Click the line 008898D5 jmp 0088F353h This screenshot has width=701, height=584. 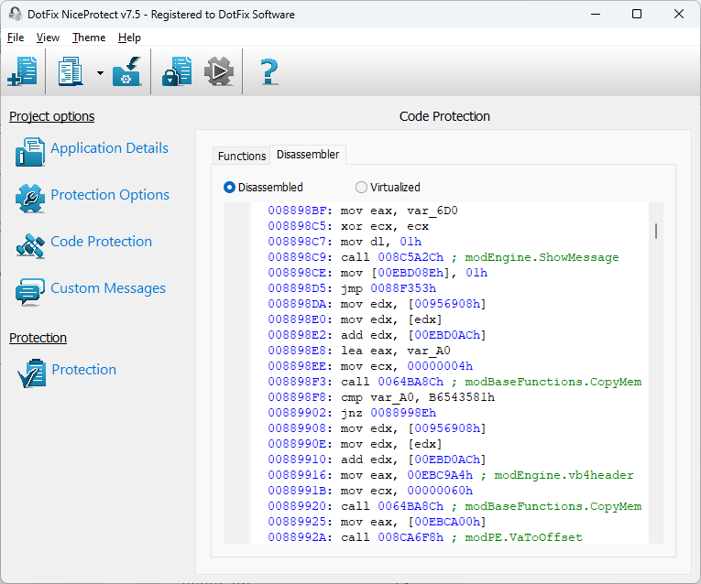pos(352,288)
